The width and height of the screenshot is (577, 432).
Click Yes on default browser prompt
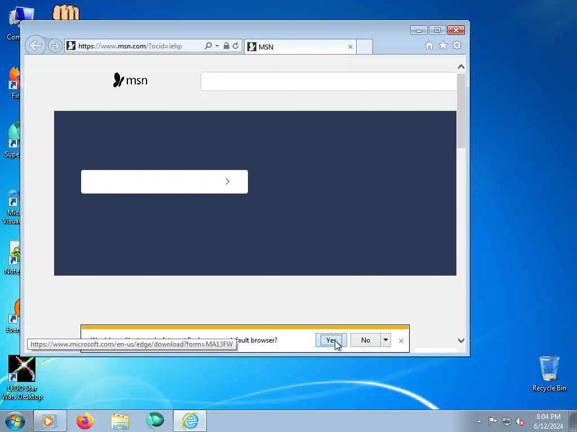click(x=331, y=340)
